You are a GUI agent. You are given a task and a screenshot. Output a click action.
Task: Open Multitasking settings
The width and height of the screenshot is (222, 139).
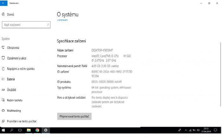coord(11,111)
